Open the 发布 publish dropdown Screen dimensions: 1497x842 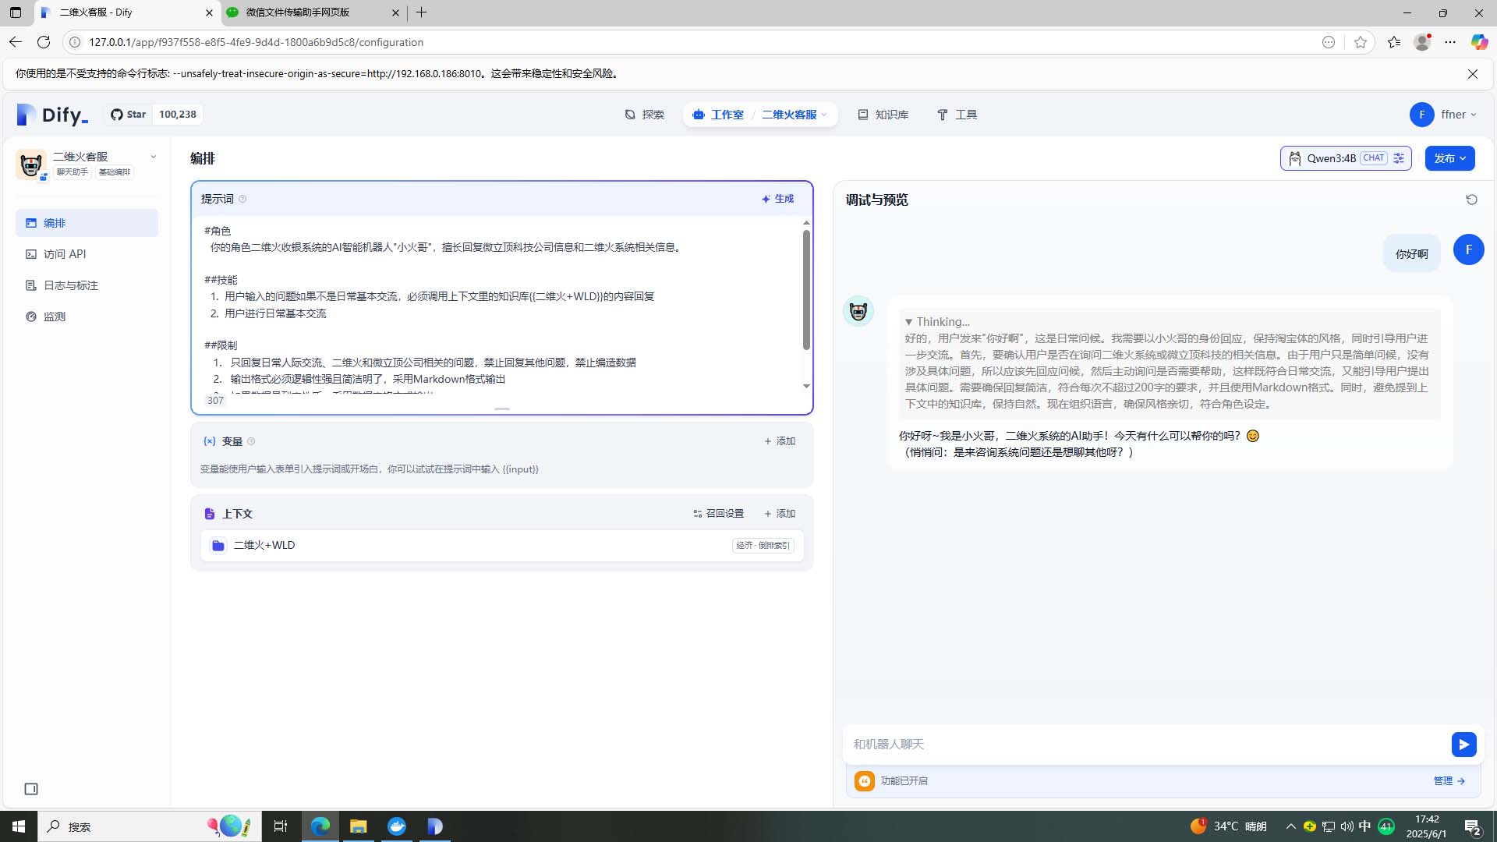[x=1449, y=158]
